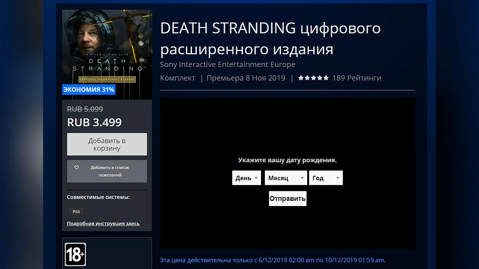Image resolution: width=479 pixels, height=269 pixels.
Task: Click the Комплект bundle label
Action: [178, 78]
